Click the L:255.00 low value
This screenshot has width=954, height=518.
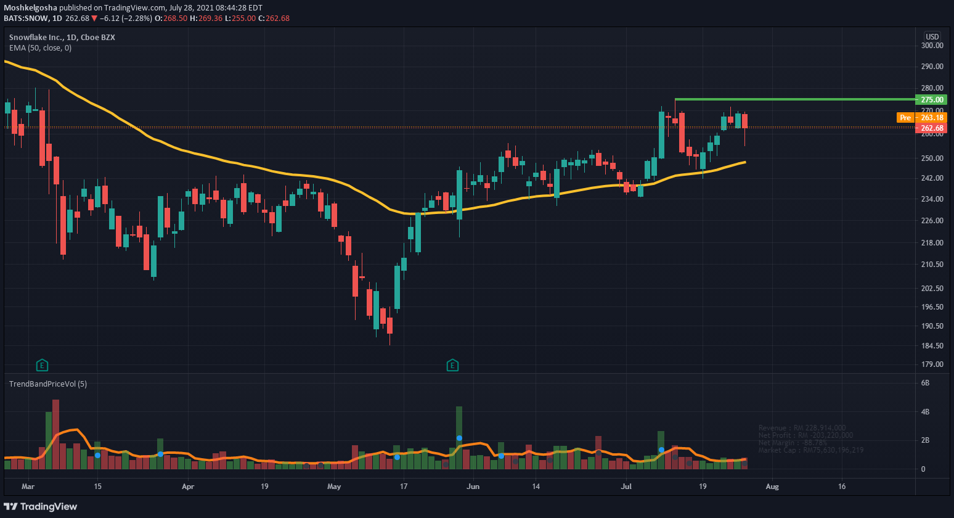[240, 18]
